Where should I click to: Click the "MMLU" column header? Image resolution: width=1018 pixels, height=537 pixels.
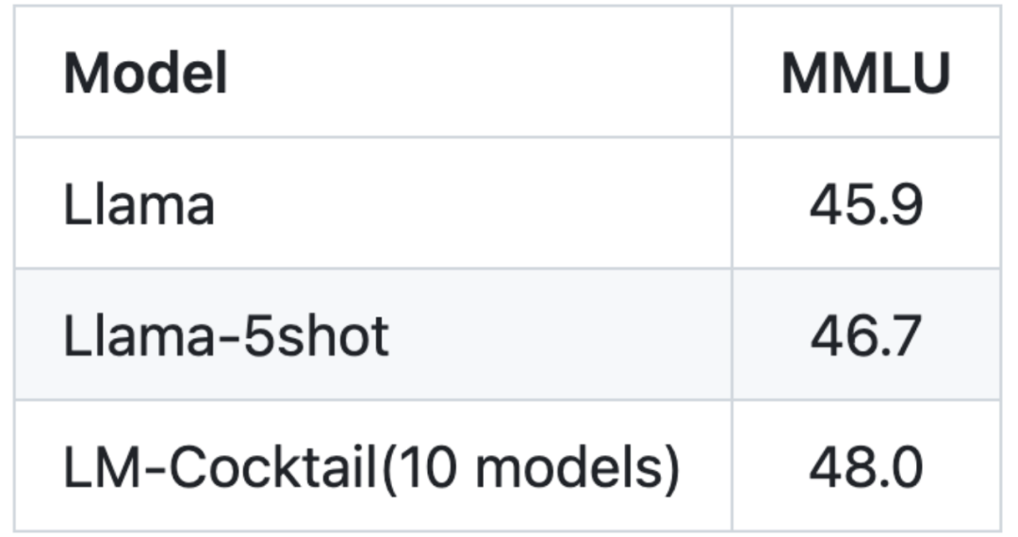865,73
